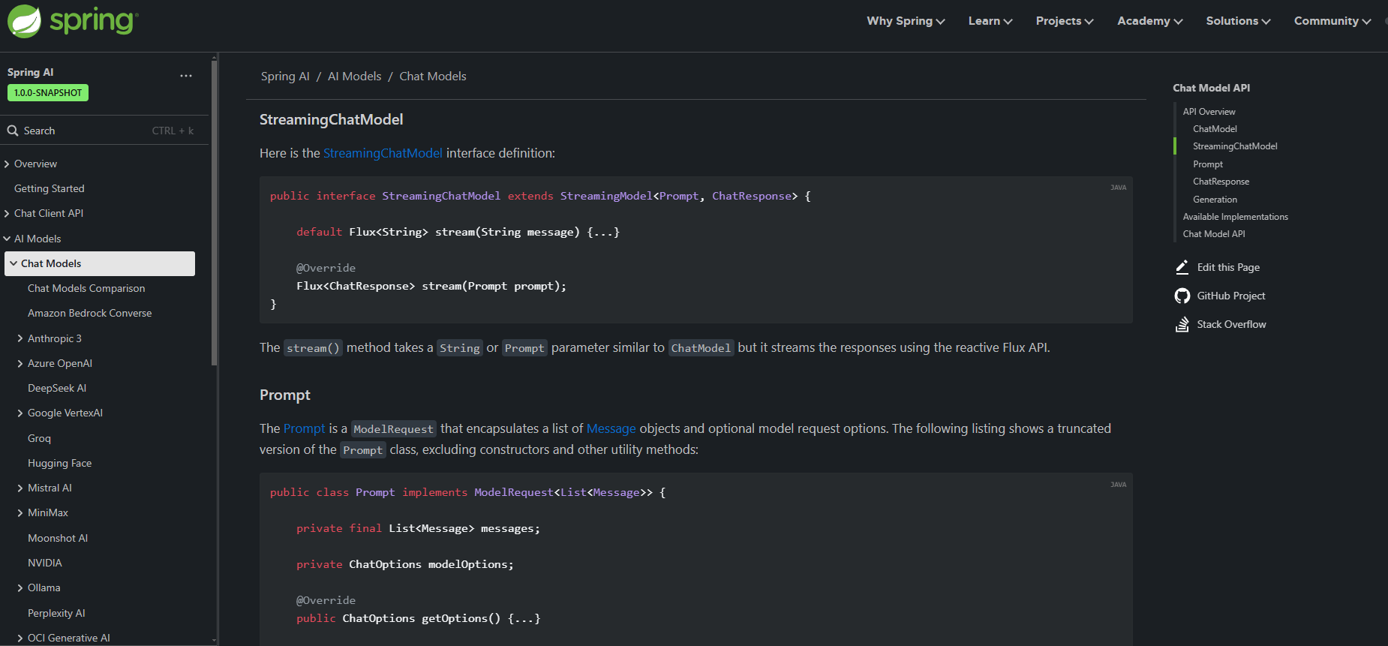1388x646 pixels.
Task: Open the Message hyperlink in Prompt paragraph
Action: pos(611,428)
